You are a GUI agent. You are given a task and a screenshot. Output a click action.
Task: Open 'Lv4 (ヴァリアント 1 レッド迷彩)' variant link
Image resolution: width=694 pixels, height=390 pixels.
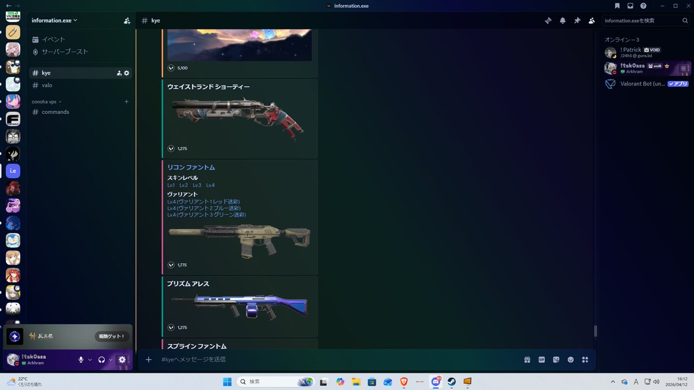203,202
